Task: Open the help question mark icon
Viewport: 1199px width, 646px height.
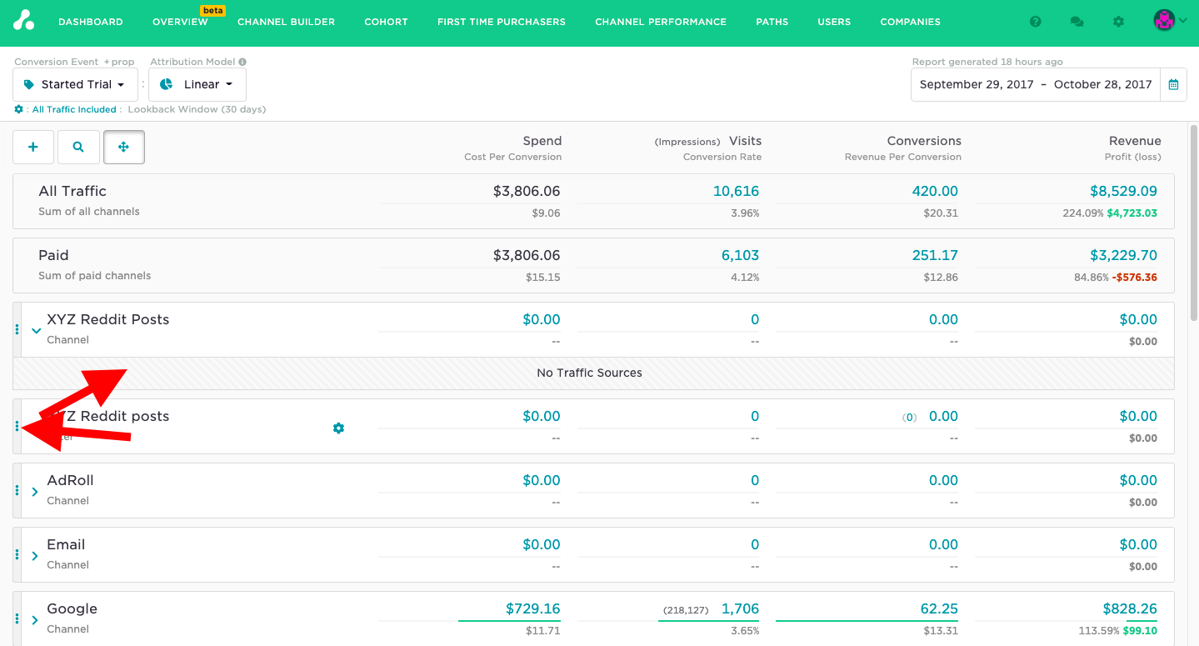Action: coord(1036,22)
